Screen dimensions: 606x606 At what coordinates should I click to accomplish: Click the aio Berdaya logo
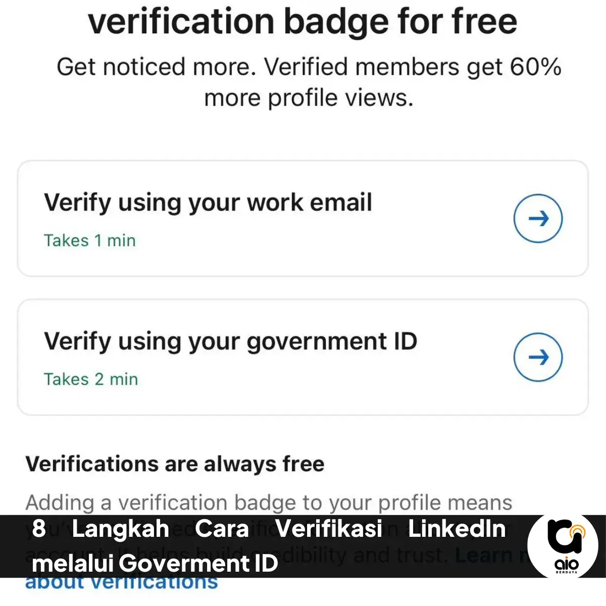(x=563, y=546)
